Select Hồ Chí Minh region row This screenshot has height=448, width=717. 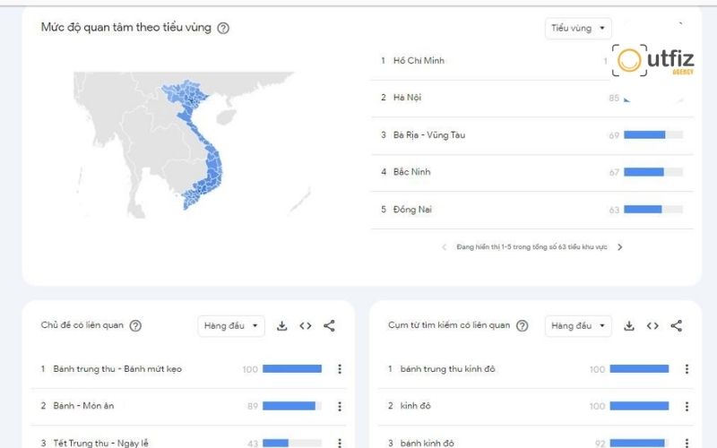point(531,61)
